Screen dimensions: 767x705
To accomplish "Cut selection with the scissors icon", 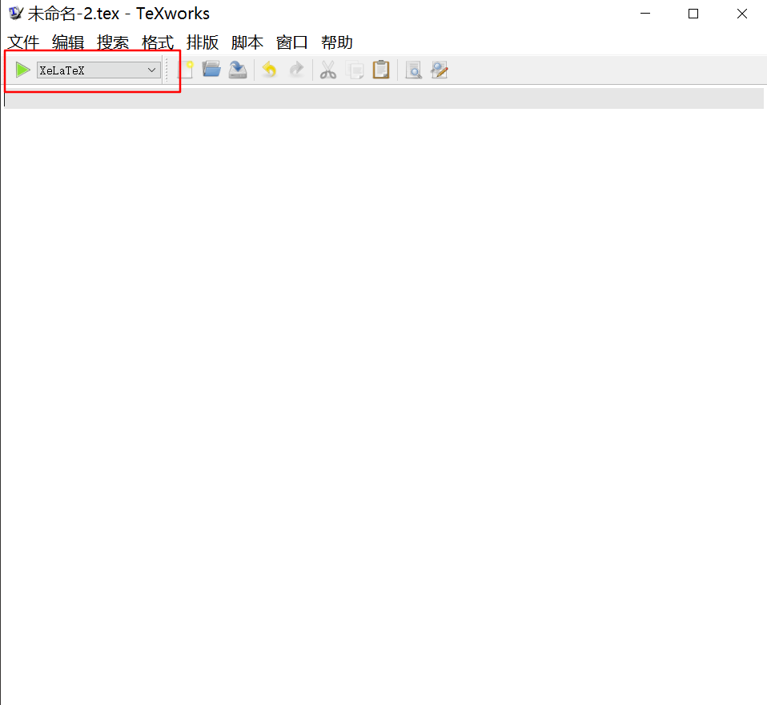I will [327, 70].
